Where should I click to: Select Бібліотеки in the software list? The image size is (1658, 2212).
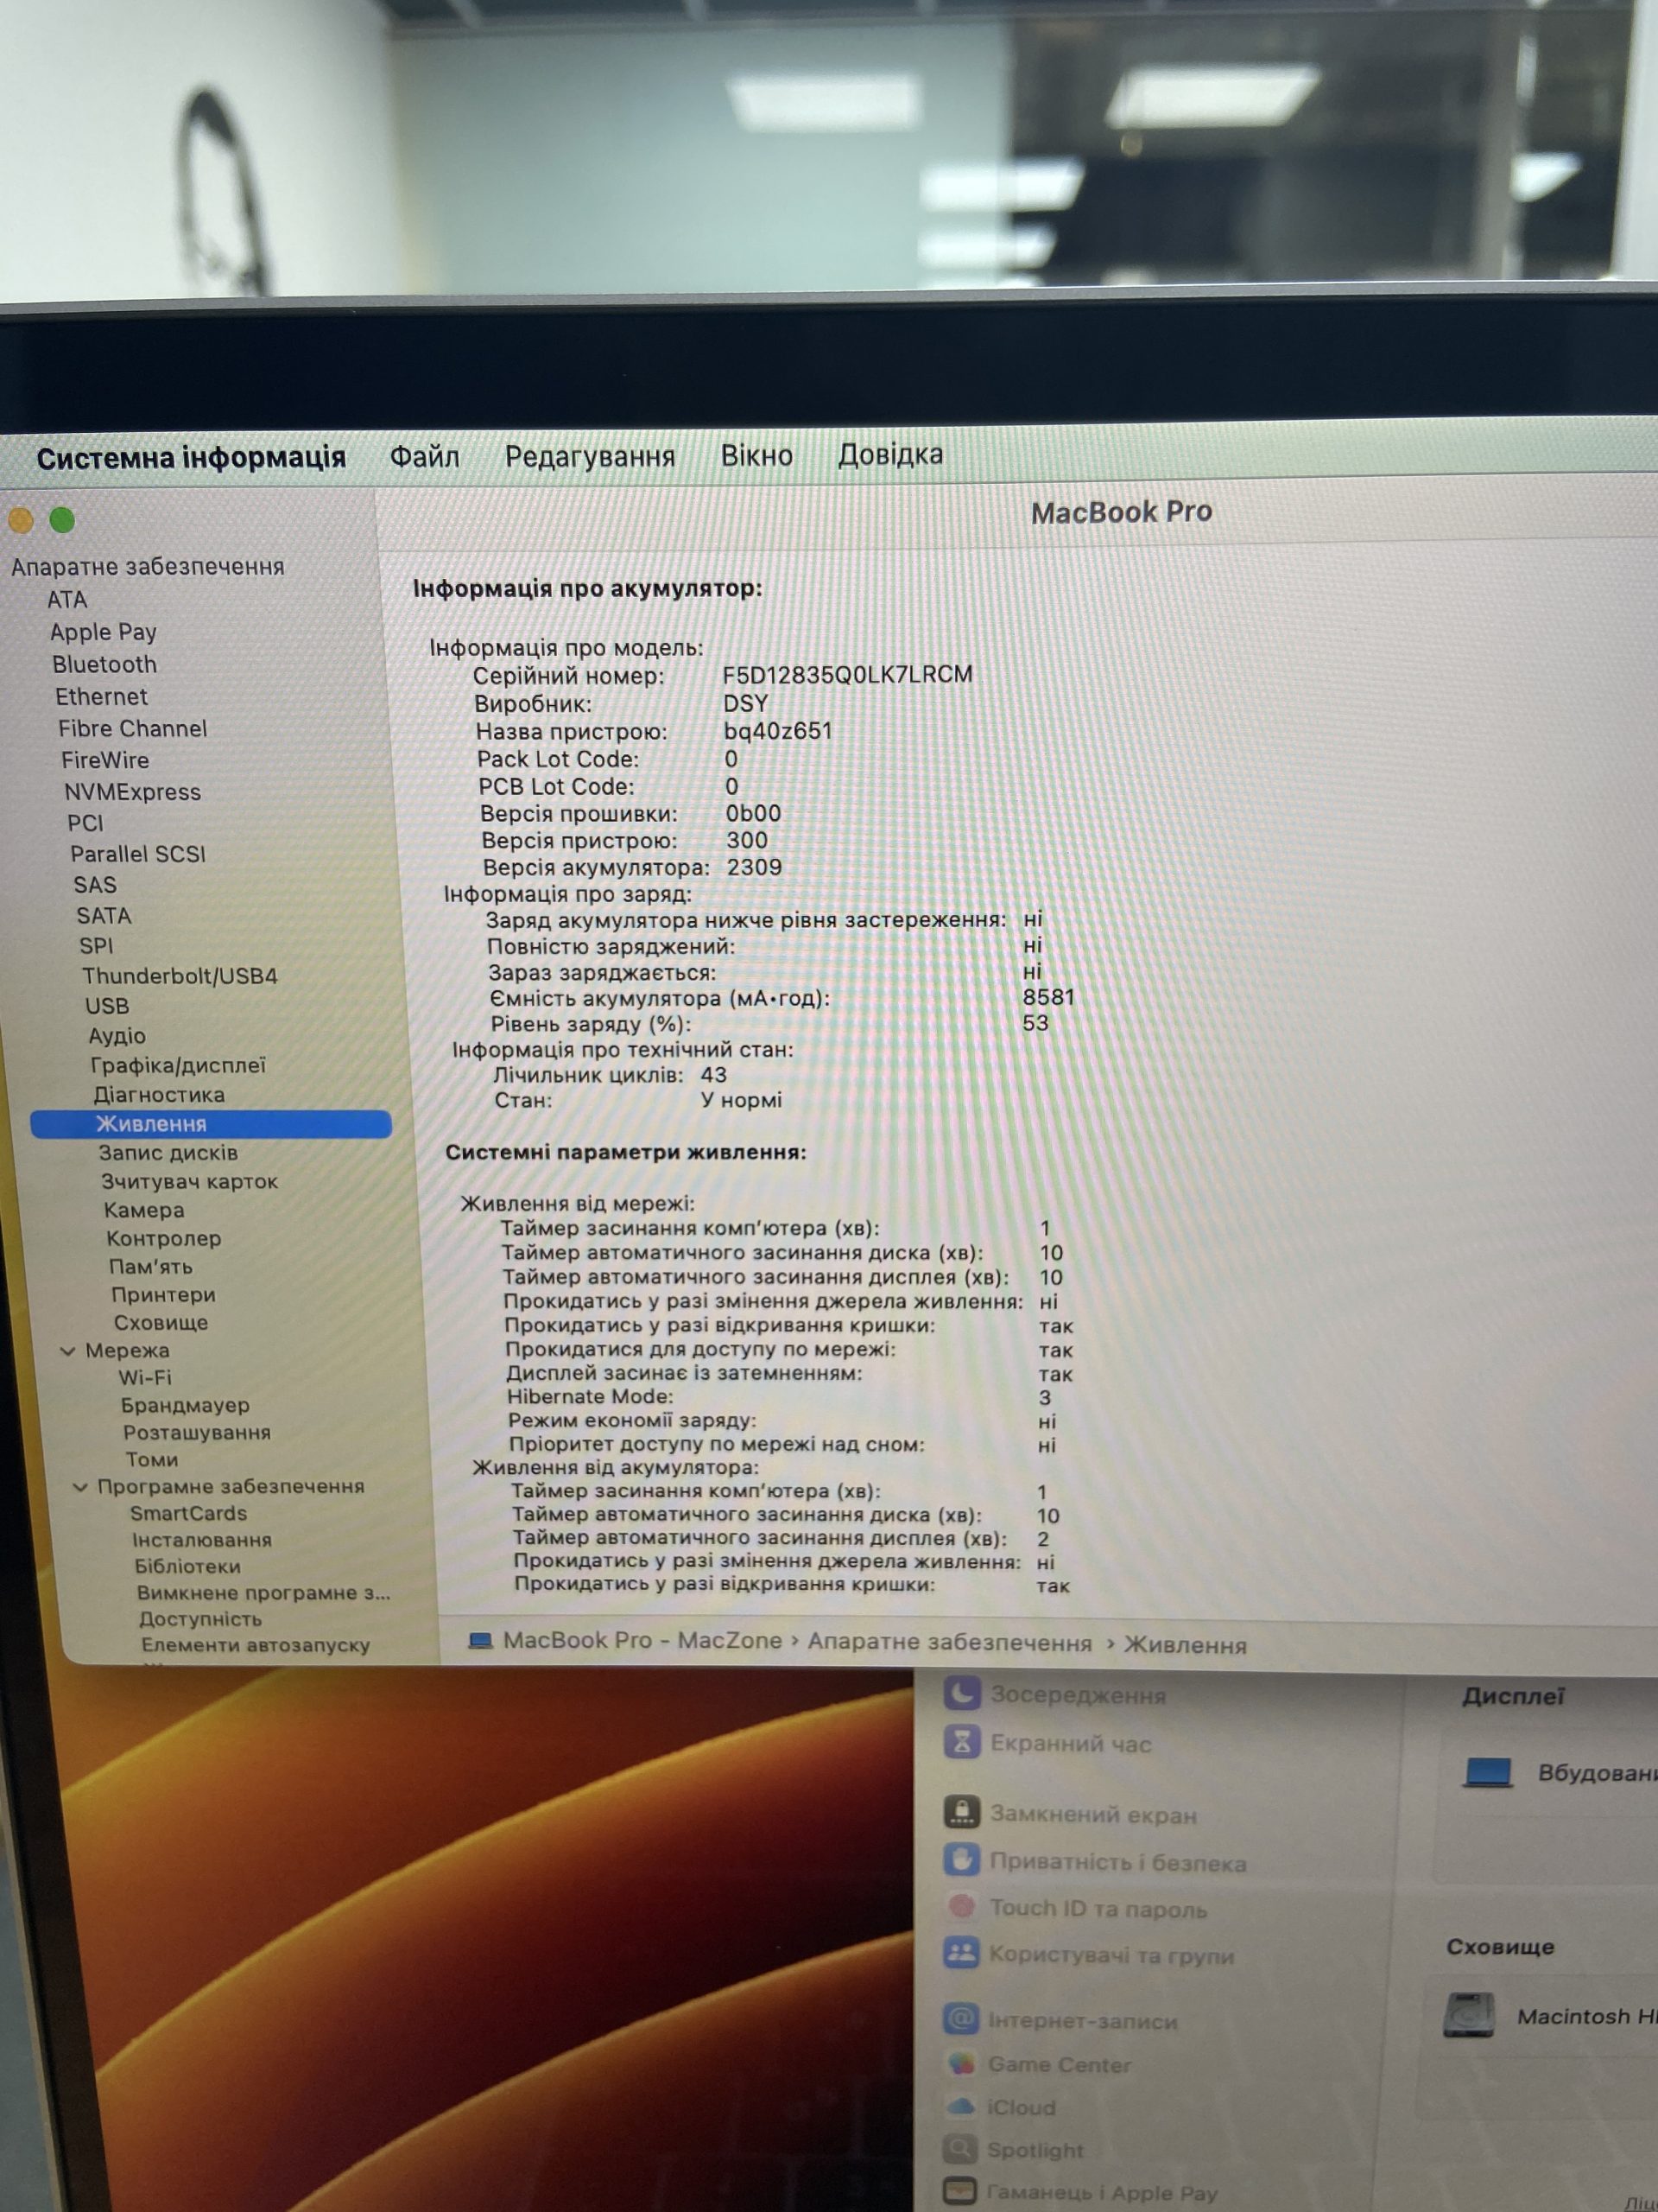[188, 1566]
